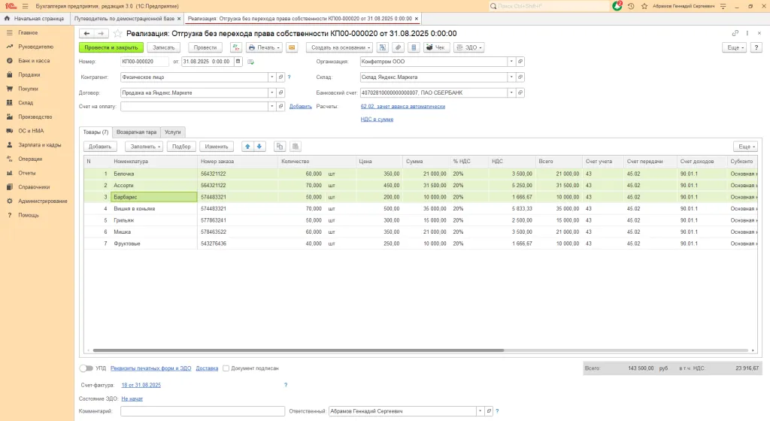Click the envelope email icon in toolbar
Image resolution: width=770 pixels, height=421 pixels.
[292, 47]
